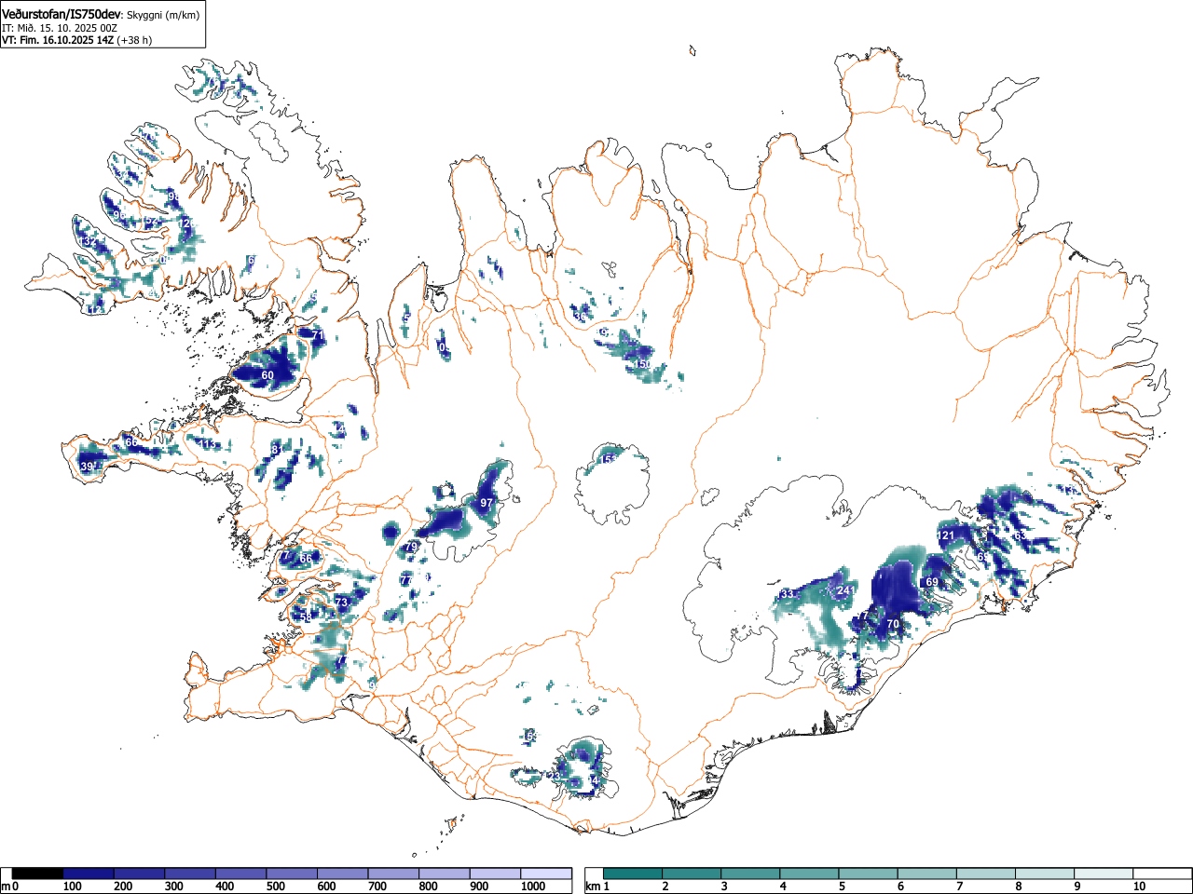
Task: Click the '98' visibility value in the Westfjords
Action: tap(173, 196)
